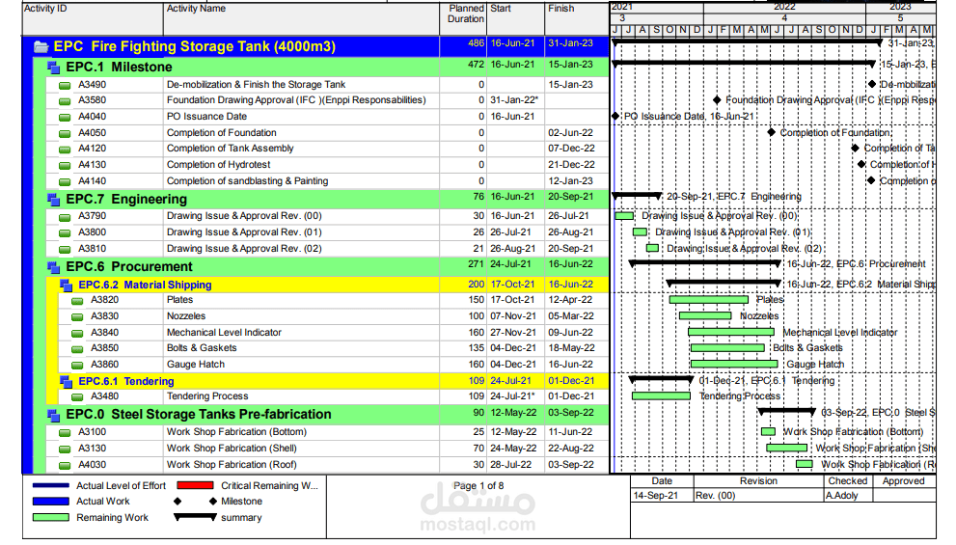Click the Remaining Work green legend swatch
The height and width of the screenshot is (545, 956).
coord(50,518)
